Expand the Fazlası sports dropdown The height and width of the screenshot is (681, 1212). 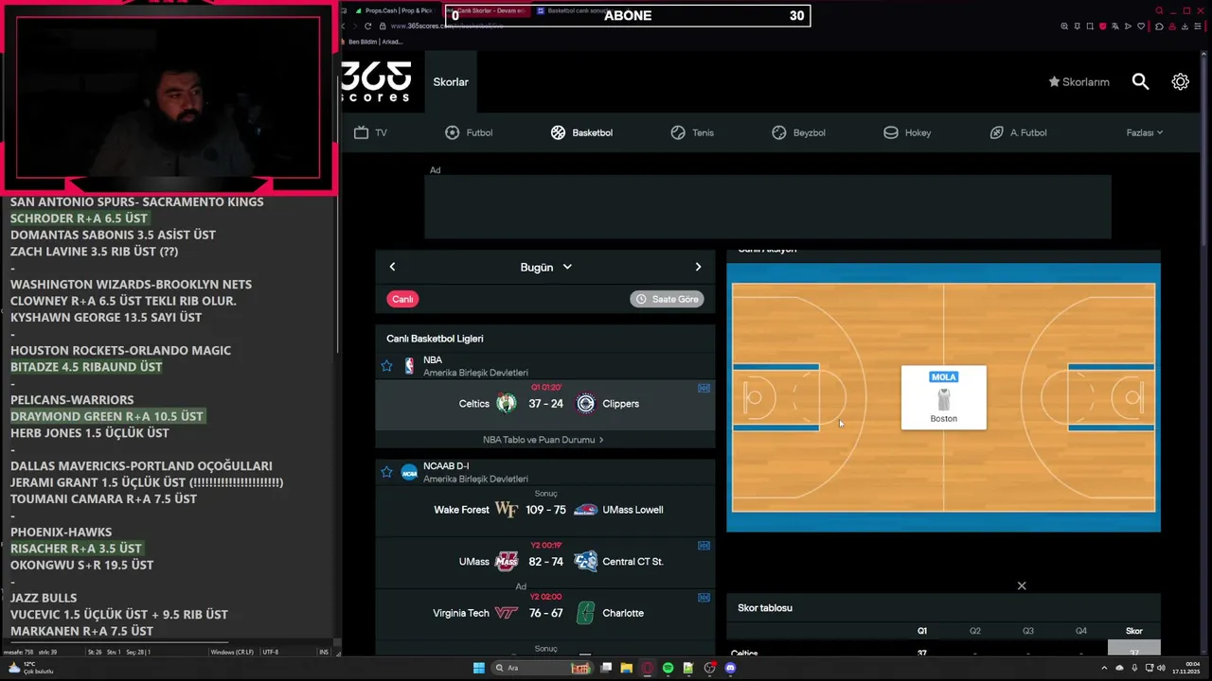pos(1144,132)
